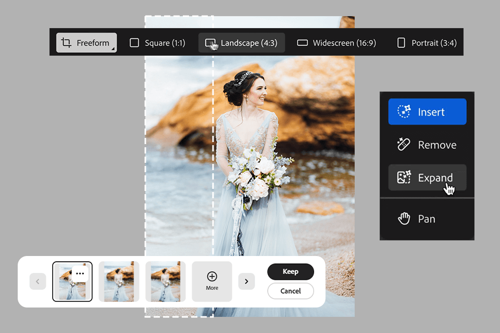The image size is (500, 333).
Task: Pick the Landscape (4:3) aspect ratio
Action: click(x=241, y=43)
